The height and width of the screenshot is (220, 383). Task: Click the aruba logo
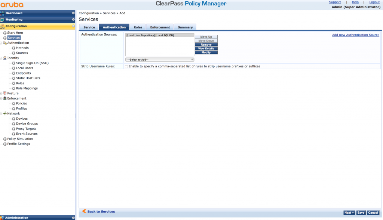pos(12,4)
